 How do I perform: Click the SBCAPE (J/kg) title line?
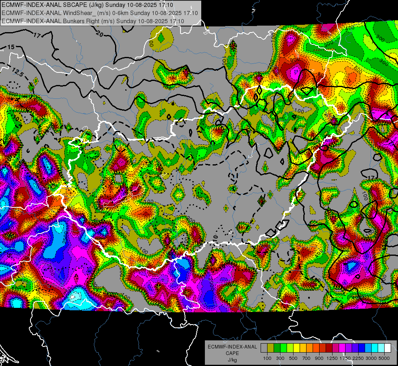click(x=87, y=5)
